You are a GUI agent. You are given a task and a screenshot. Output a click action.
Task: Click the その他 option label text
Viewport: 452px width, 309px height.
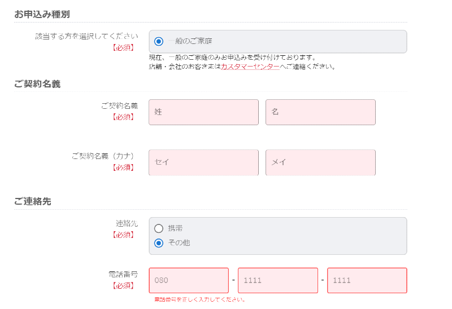[x=179, y=243]
